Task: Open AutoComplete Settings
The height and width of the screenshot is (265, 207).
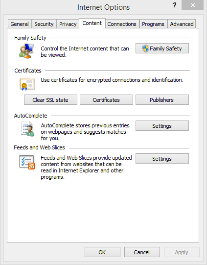Action: [x=162, y=125]
